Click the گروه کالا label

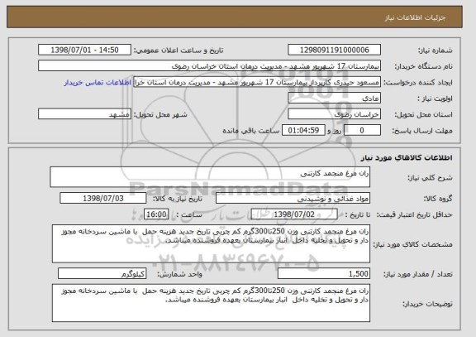click(438, 199)
